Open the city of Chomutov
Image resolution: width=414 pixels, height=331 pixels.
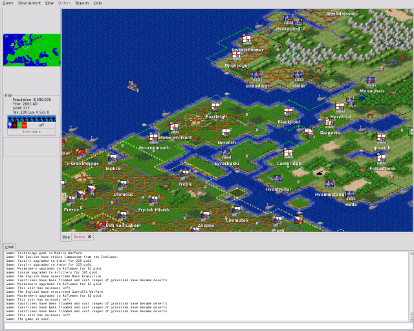(236, 211)
